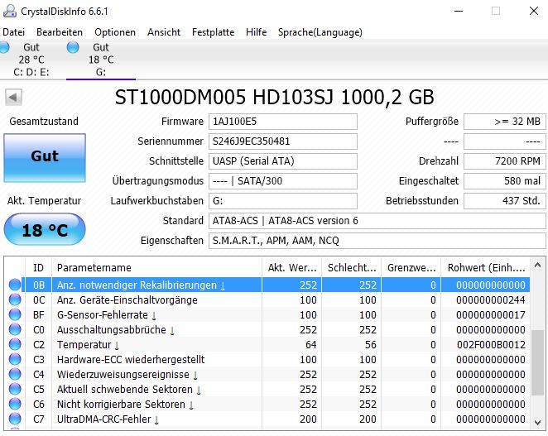Screen dimensions: 548x436
Task: Click the blue health orb of disk G:
Action: coord(73,47)
